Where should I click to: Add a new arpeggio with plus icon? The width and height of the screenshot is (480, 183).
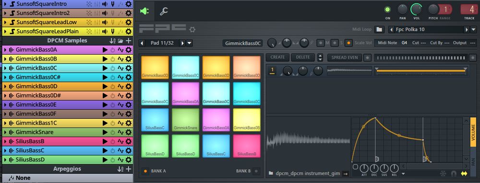point(129,169)
